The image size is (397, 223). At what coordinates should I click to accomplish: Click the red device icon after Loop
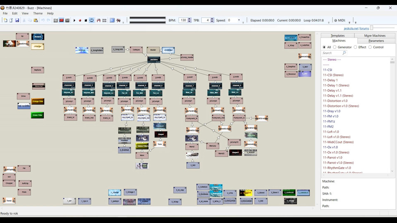tap(98, 20)
